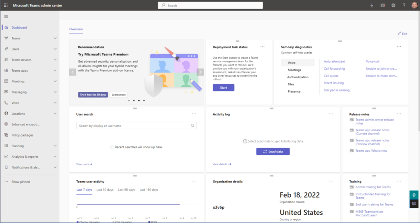This screenshot has width=420, height=223.
Task: Click the Edit pencil icon
Action: click(x=399, y=34)
